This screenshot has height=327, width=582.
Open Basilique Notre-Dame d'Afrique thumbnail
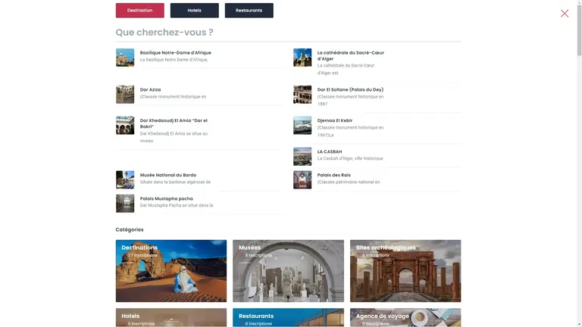pyautogui.click(x=125, y=58)
